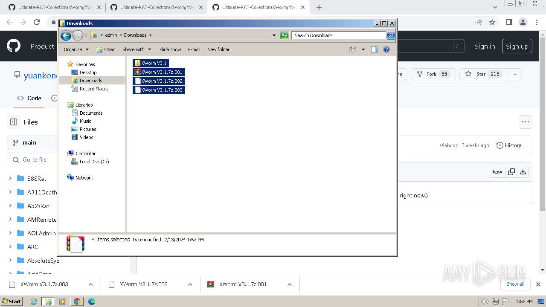The height and width of the screenshot is (307, 546).
Task: Open Explorer Help question mark icon
Action: (386, 49)
